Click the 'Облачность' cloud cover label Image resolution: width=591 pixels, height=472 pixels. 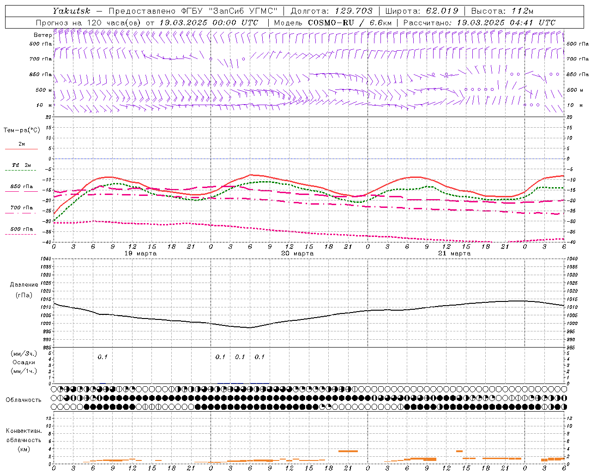24,400
